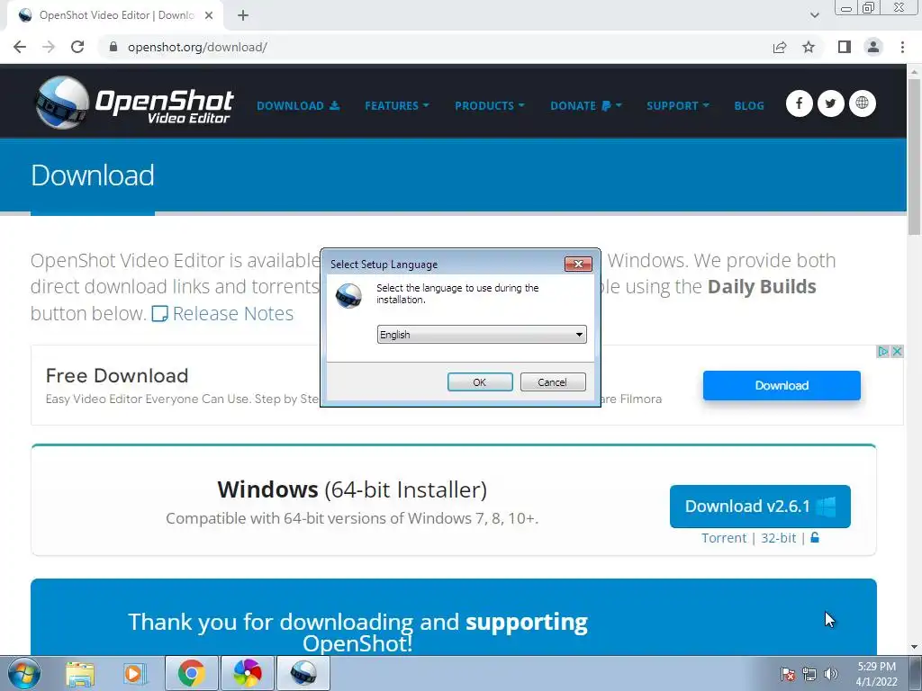Open the media player taskbar icon

[x=135, y=673]
